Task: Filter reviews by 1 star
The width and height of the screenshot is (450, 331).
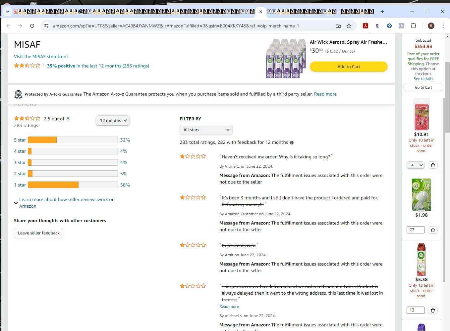Action: 20,185
